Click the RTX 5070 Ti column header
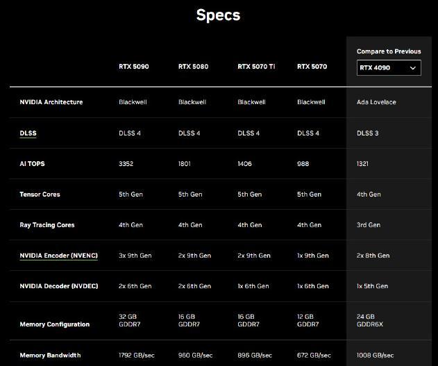Image resolution: width=438 pixels, height=366 pixels. pyautogui.click(x=257, y=67)
